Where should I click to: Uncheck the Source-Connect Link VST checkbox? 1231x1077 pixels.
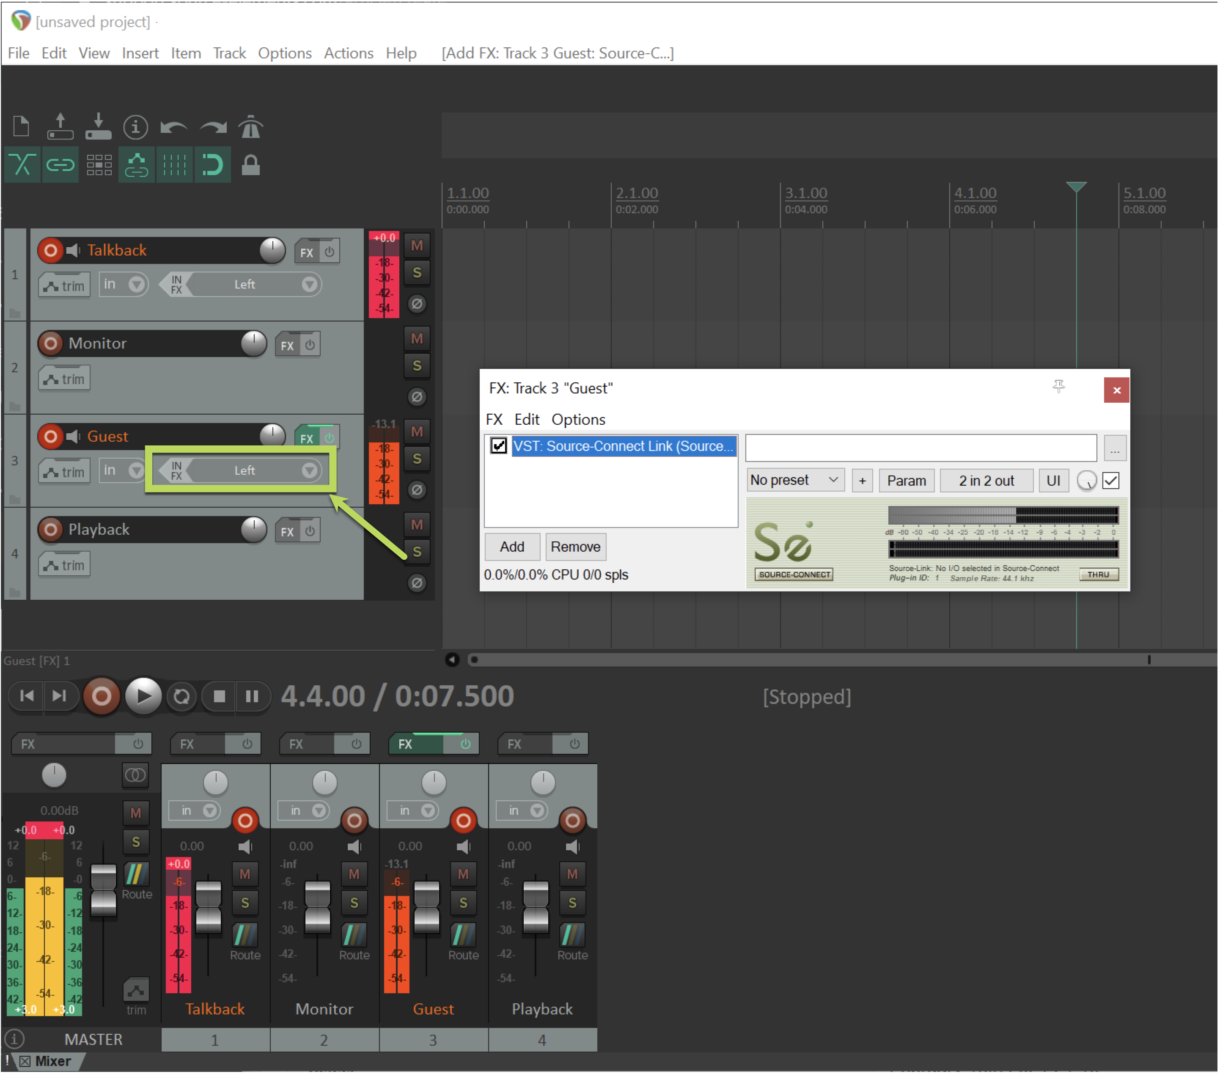tap(498, 446)
